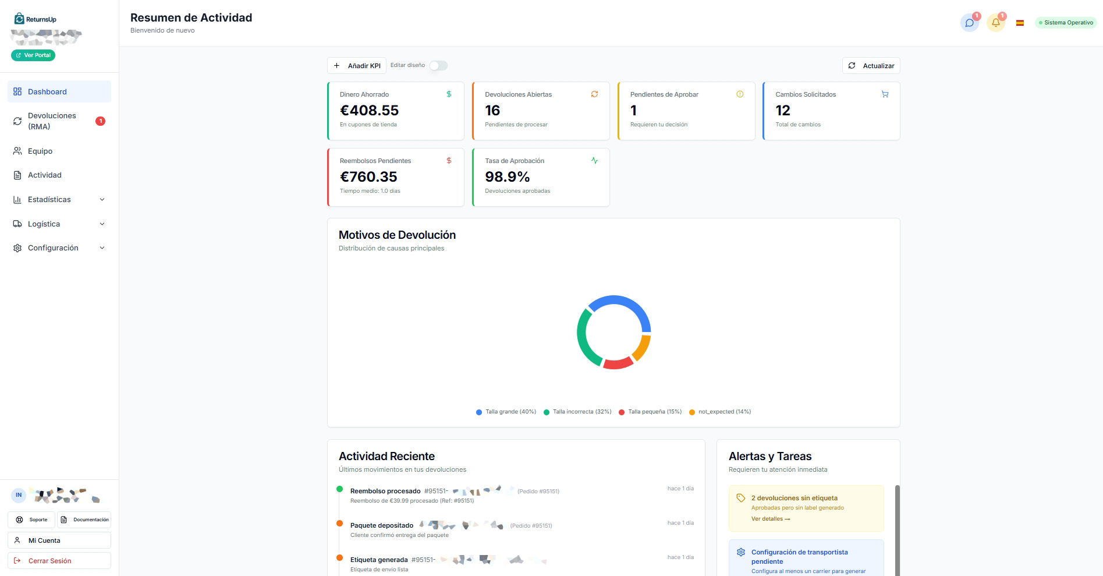The height and width of the screenshot is (576, 1103).
Task: Open the notifications bell icon
Action: tap(996, 23)
